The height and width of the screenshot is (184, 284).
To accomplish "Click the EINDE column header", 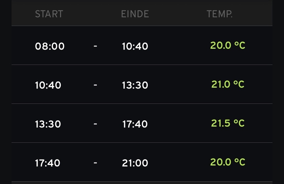I will 135,14.
